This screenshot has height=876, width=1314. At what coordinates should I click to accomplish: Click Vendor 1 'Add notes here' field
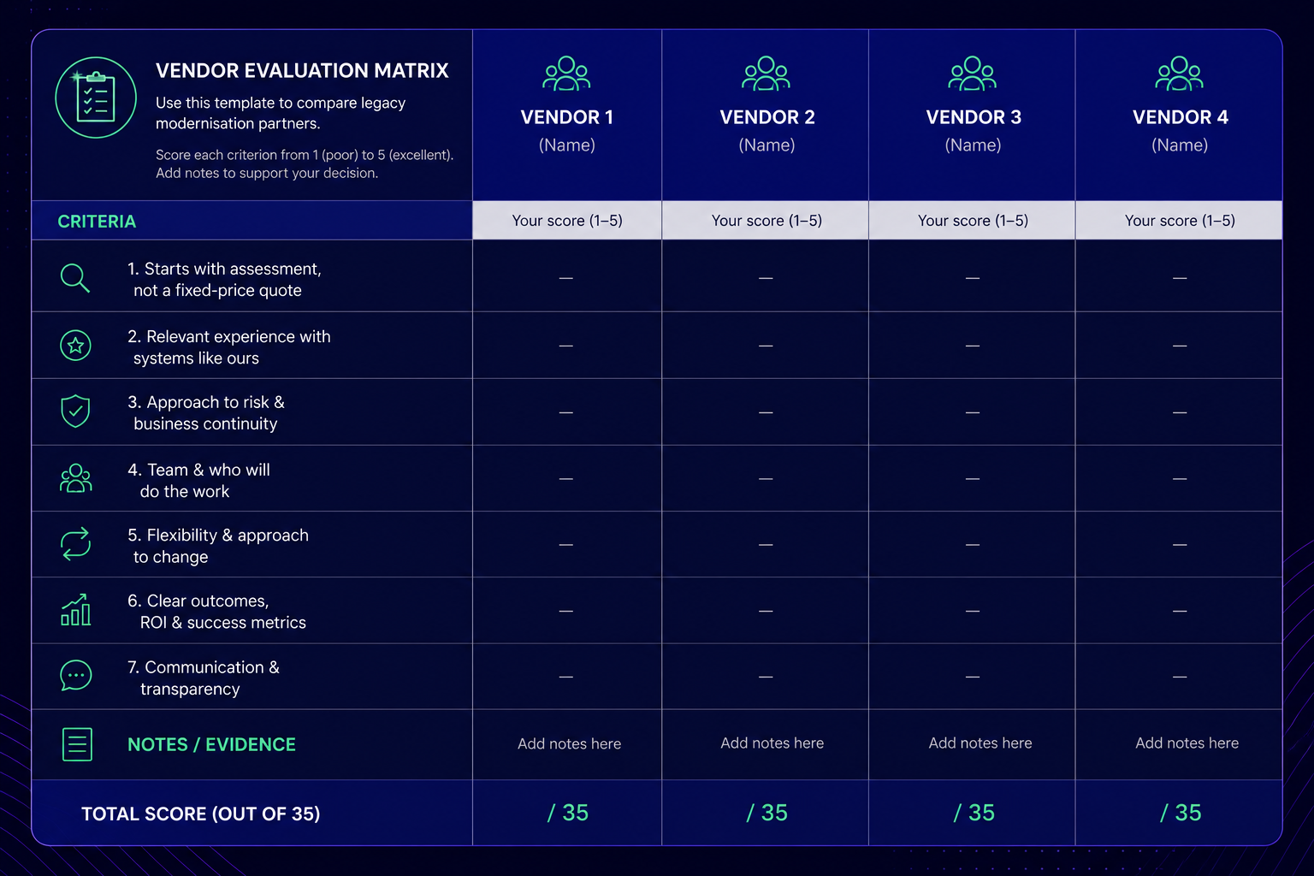pyautogui.click(x=567, y=744)
